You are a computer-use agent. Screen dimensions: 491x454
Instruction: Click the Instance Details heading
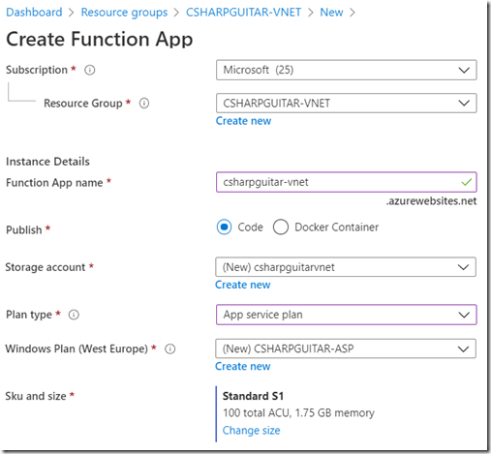(x=47, y=162)
